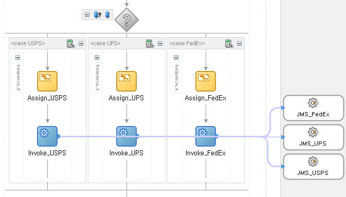Image resolution: width=346 pixels, height=197 pixels.
Task: Click the Assign_UPS text label
Action: click(x=126, y=98)
